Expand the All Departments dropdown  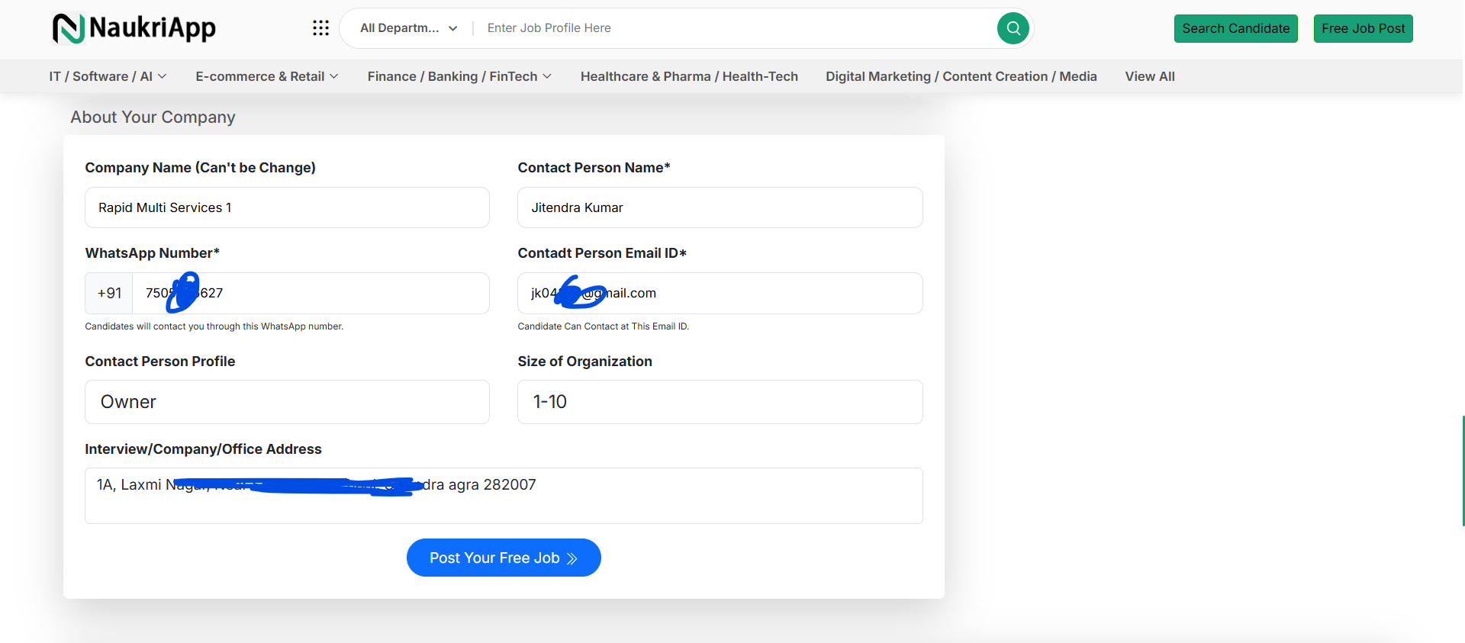click(x=409, y=28)
